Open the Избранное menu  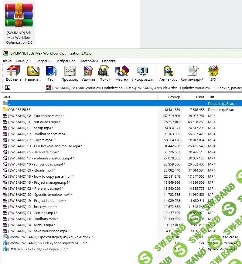tap(66, 61)
